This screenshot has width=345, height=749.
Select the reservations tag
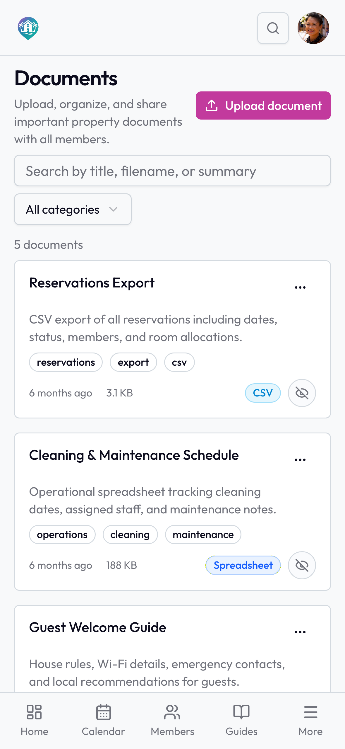point(66,362)
